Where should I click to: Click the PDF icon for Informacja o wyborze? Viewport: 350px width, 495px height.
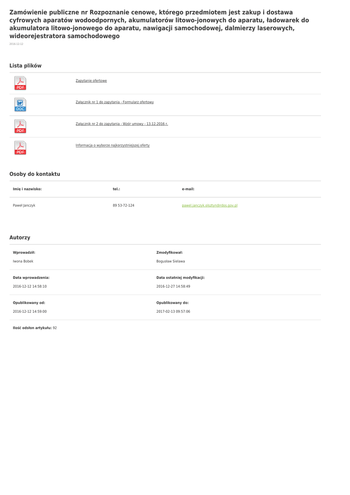click(x=20, y=148)
